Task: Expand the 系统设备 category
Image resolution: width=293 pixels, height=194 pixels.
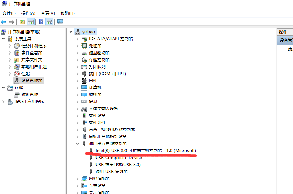Action: point(77,186)
